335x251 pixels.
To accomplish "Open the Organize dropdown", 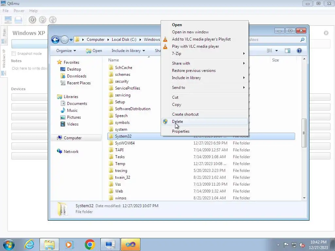I will [x=66, y=51].
